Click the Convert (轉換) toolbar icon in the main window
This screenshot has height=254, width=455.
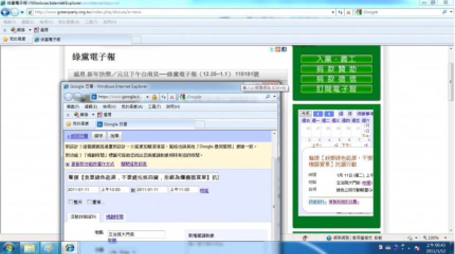[18, 30]
